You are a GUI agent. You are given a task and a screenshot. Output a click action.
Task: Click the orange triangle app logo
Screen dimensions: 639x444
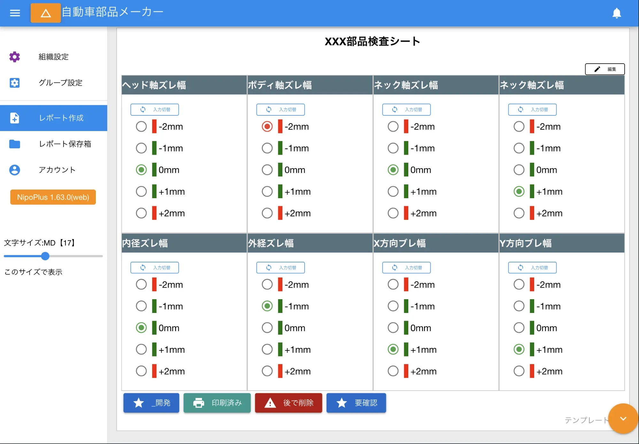pos(45,13)
